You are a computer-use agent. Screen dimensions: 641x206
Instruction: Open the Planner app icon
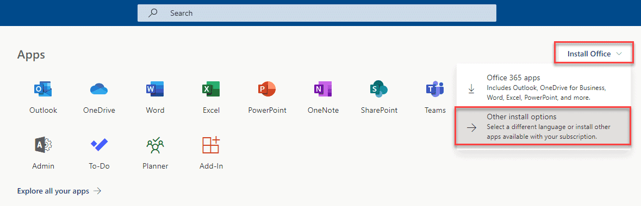tap(155, 145)
